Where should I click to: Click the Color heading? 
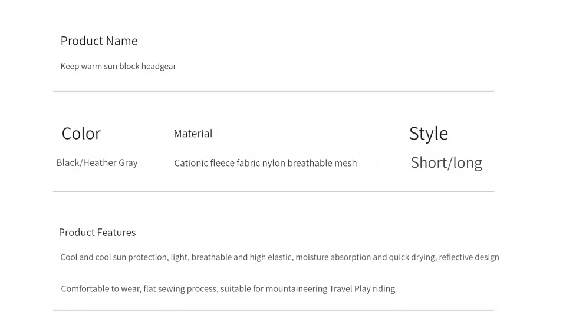coord(81,134)
